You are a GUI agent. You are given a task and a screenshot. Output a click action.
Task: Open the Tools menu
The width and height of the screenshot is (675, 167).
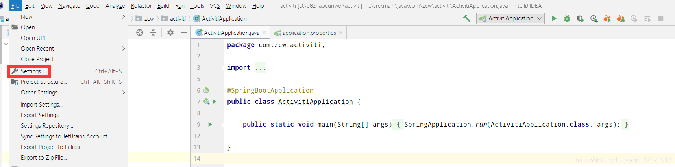(197, 5)
